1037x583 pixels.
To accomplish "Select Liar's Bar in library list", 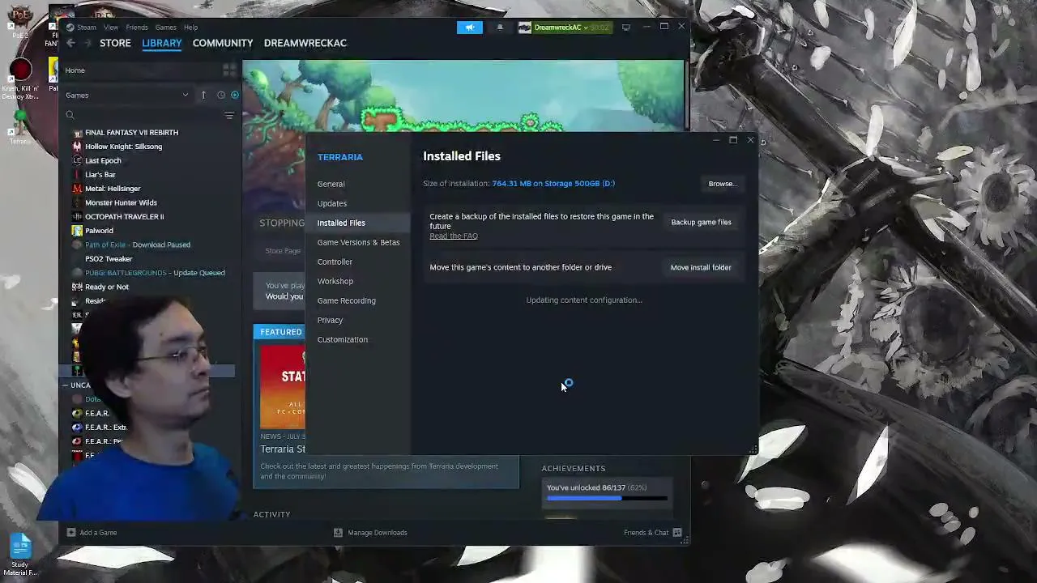I will (100, 175).
